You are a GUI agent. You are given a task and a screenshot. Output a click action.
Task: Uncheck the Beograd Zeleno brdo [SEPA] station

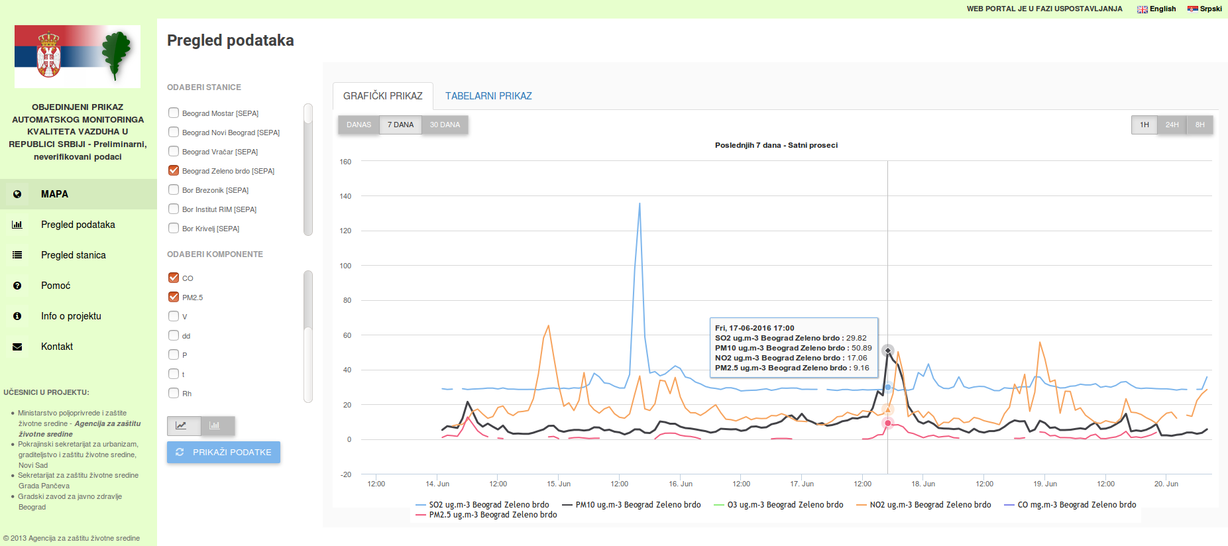click(x=174, y=171)
